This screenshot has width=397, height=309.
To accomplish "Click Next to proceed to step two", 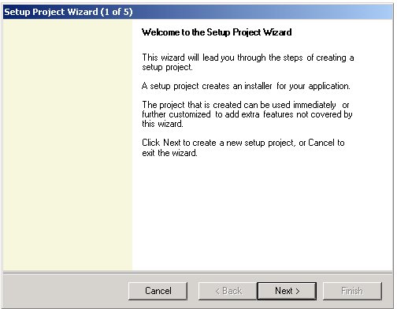I will 287,291.
